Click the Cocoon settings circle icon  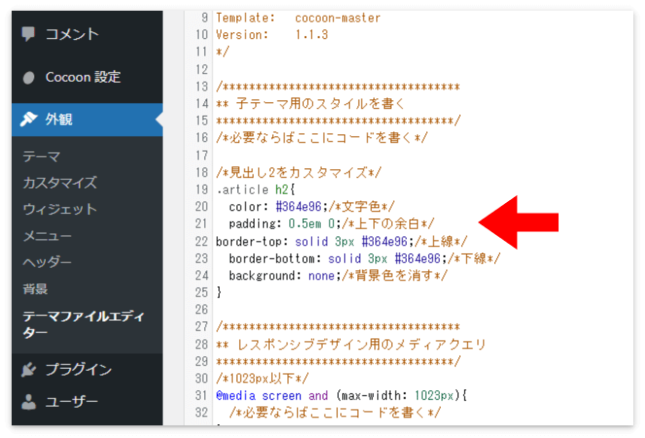click(28, 78)
